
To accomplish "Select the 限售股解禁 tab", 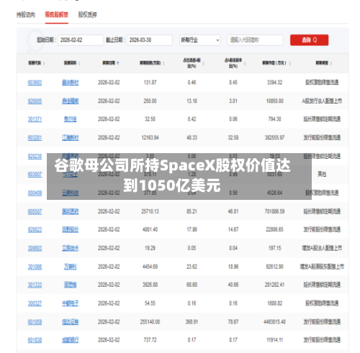I will (57, 14).
